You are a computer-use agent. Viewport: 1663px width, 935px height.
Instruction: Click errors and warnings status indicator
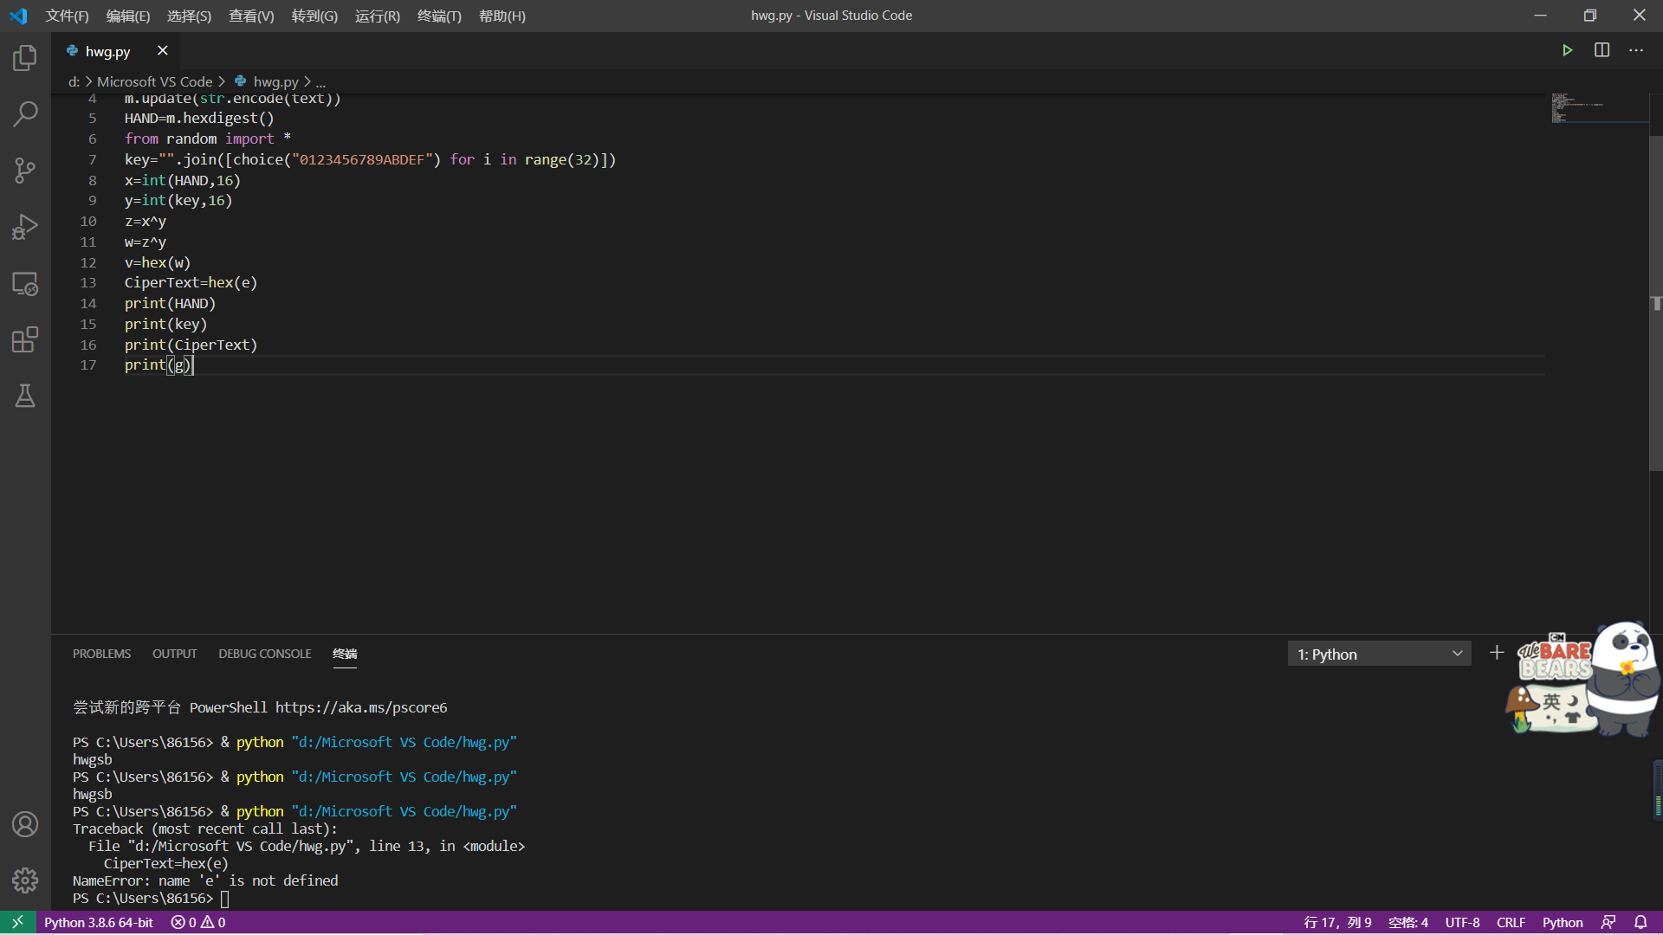tap(198, 923)
